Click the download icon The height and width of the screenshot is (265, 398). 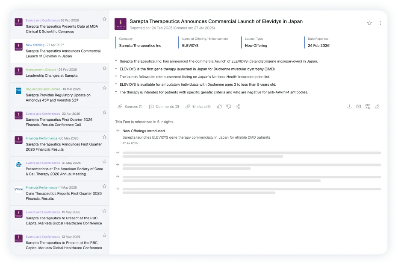click(349, 106)
